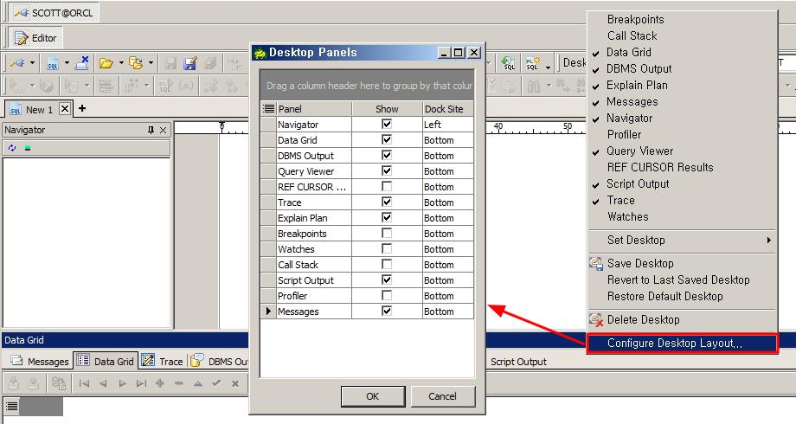The image size is (796, 424).
Task: Cancel the Desktop Panels dialog
Action: pyautogui.click(x=442, y=396)
